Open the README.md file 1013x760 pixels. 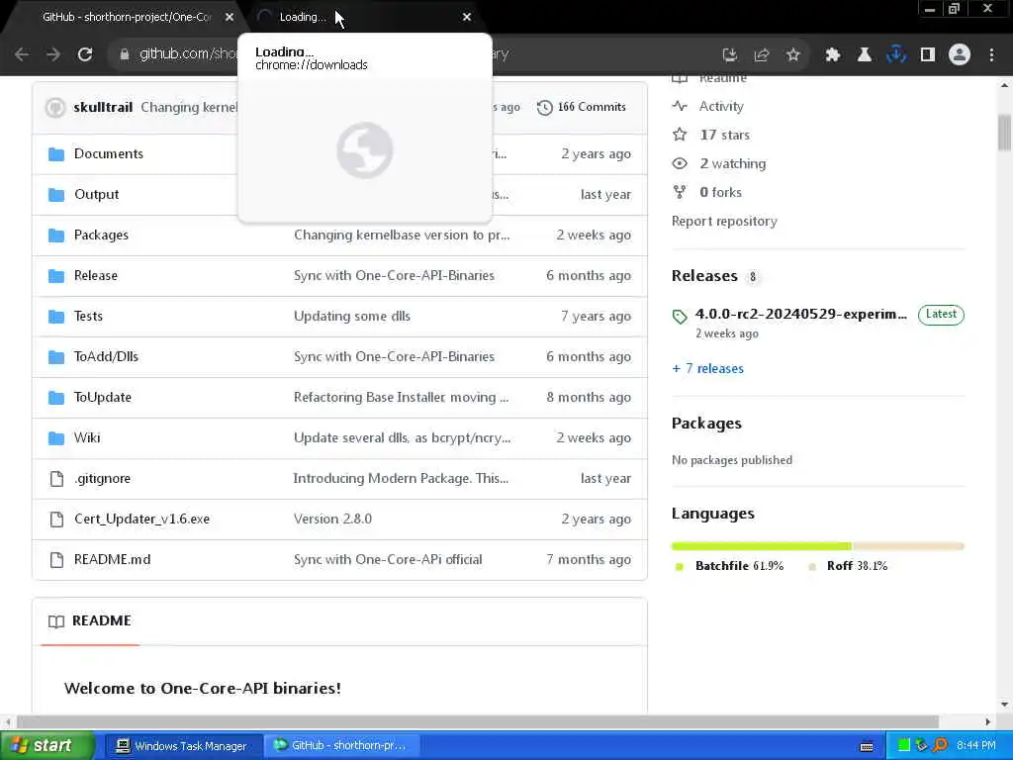[x=112, y=560]
